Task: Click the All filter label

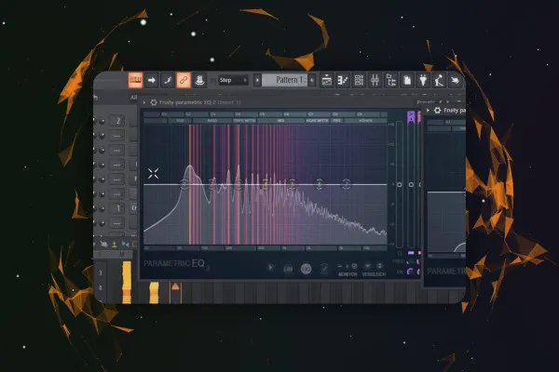Action: click(133, 97)
